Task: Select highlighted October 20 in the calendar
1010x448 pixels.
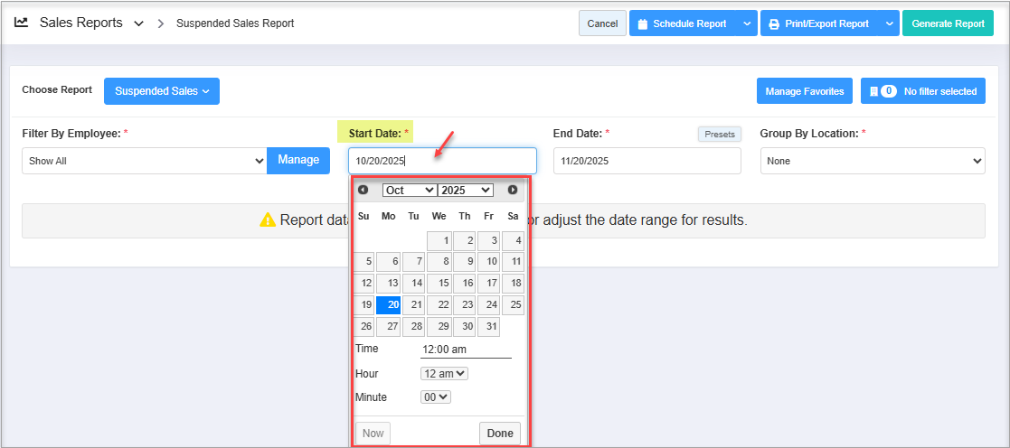Action: click(x=389, y=305)
